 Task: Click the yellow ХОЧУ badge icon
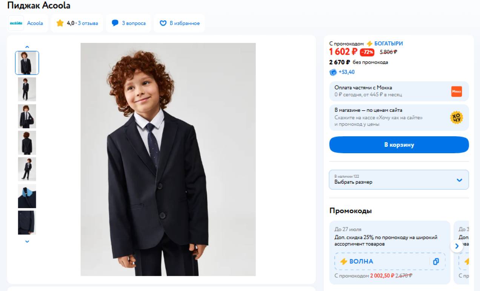pos(456,117)
